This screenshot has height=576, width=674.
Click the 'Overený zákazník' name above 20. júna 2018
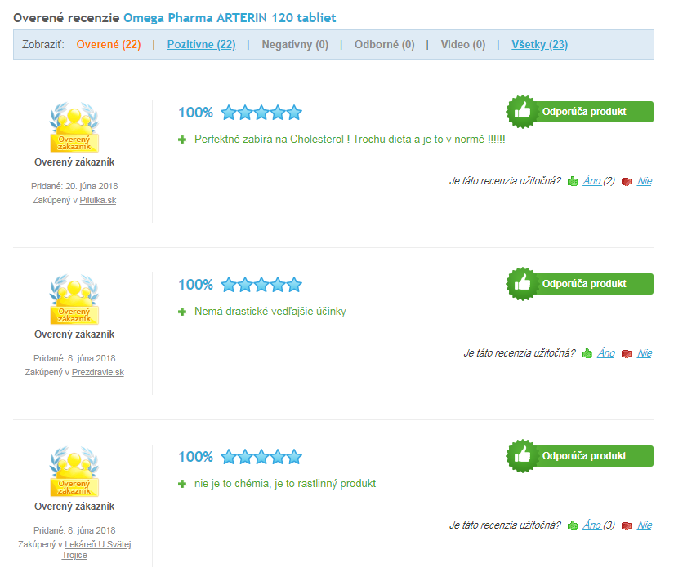coord(74,162)
